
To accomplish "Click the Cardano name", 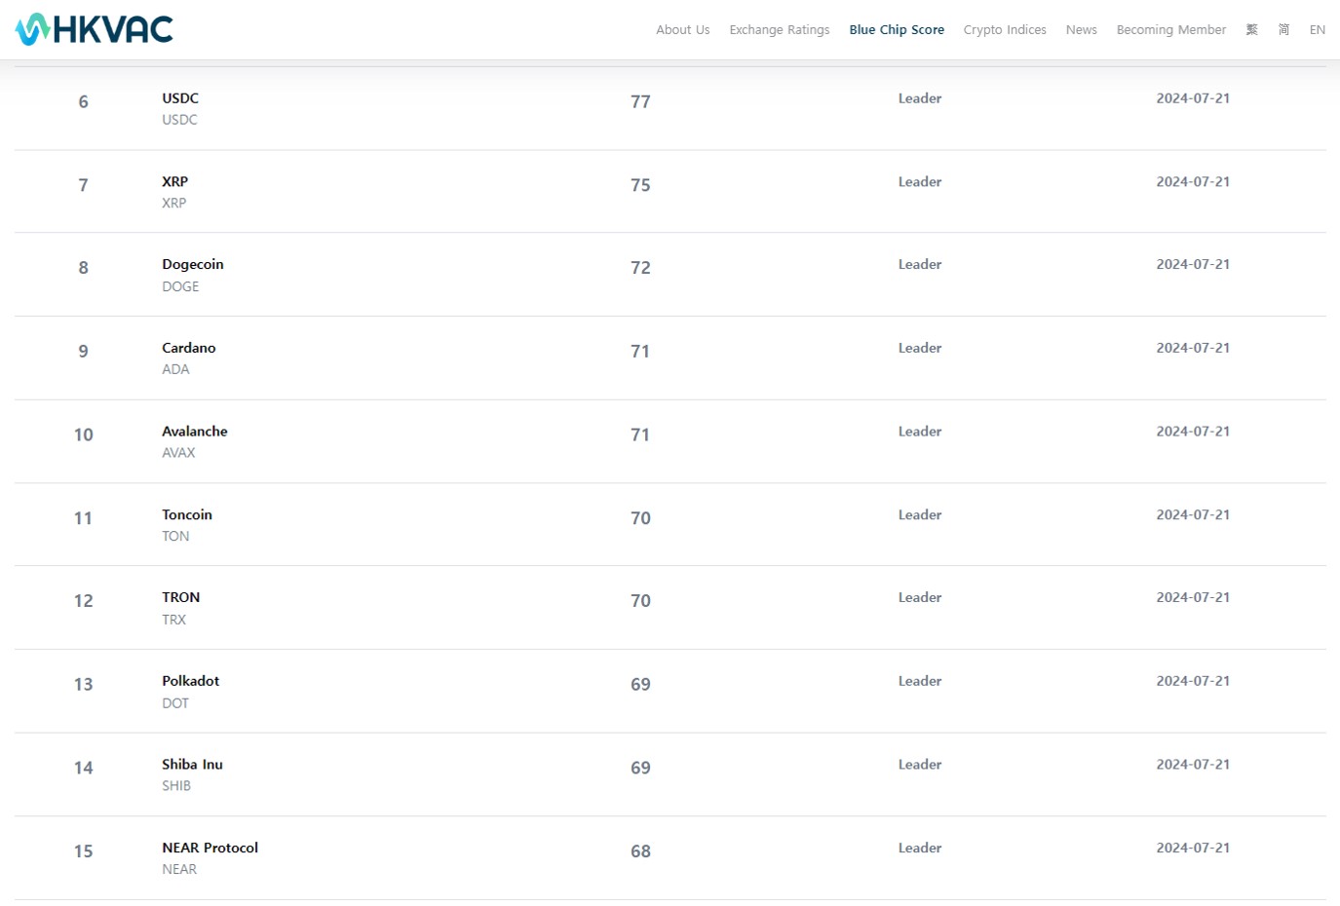I will pos(189,348).
